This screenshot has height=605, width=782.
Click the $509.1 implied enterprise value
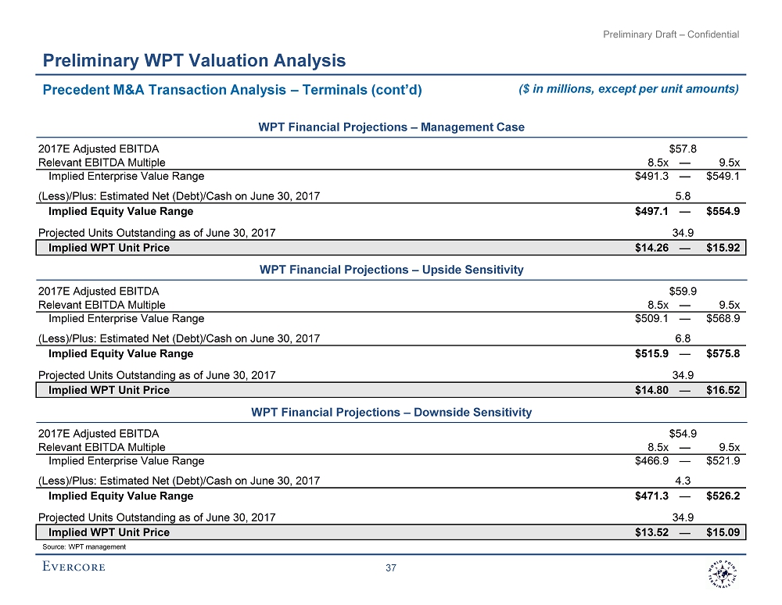pos(651,318)
